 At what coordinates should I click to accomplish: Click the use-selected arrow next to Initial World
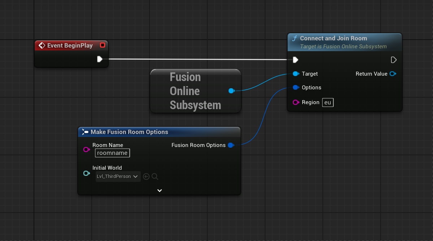click(x=146, y=177)
